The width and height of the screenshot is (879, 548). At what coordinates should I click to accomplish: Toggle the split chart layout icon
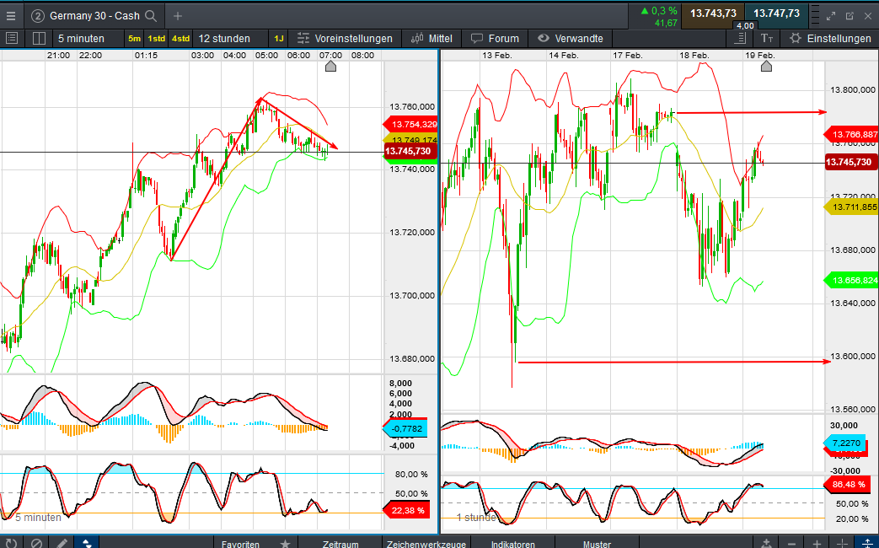click(x=39, y=38)
